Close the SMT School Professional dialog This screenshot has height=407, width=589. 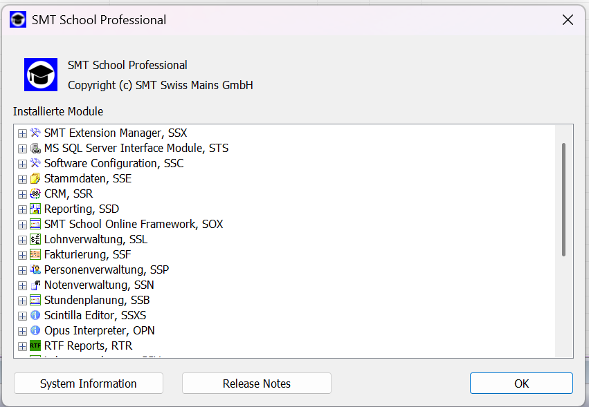point(568,20)
